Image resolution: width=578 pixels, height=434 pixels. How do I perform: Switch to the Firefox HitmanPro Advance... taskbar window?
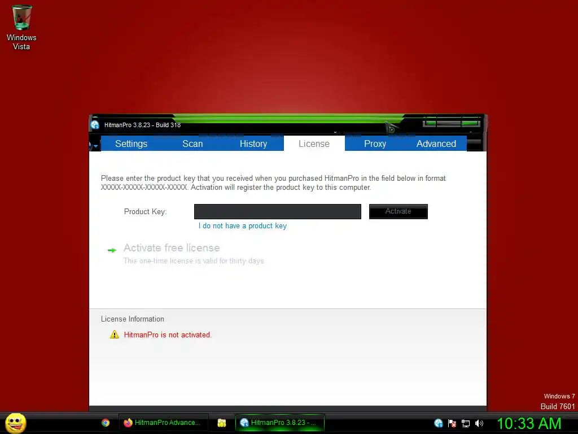[x=163, y=423]
